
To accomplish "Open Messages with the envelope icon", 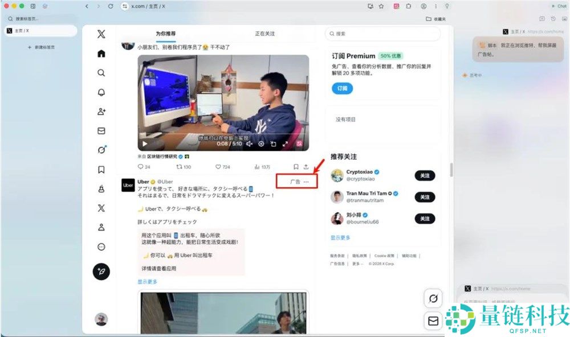I will pos(101,131).
